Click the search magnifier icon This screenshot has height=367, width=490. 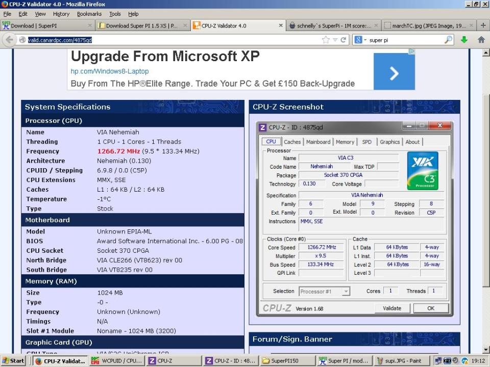pyautogui.click(x=448, y=40)
